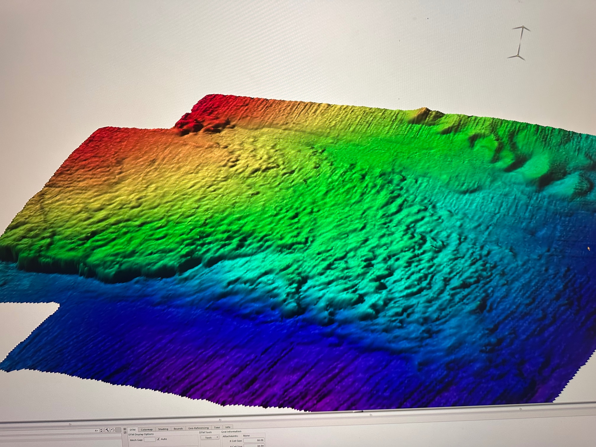The height and width of the screenshot is (447, 596).
Task: Select the DTM tab
Action: pyautogui.click(x=133, y=430)
